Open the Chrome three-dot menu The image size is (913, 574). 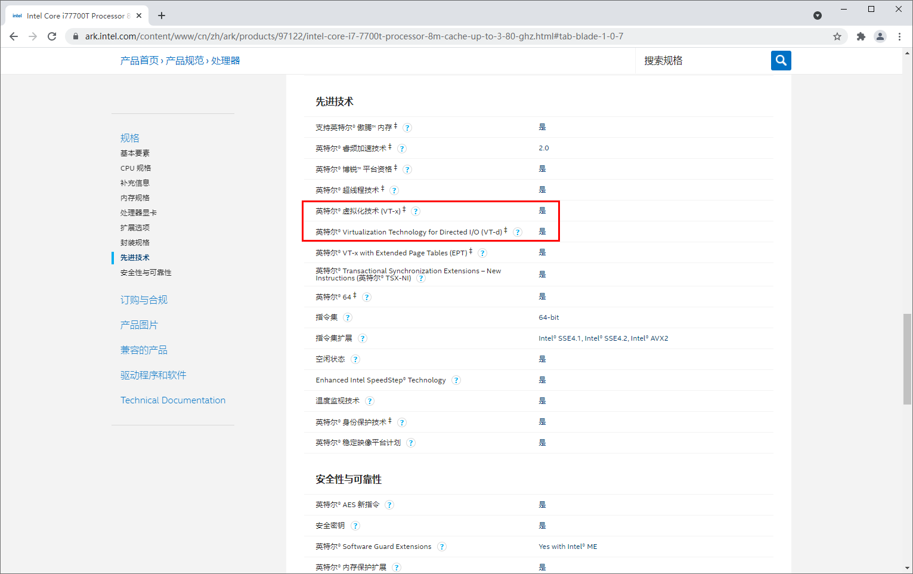click(x=899, y=36)
